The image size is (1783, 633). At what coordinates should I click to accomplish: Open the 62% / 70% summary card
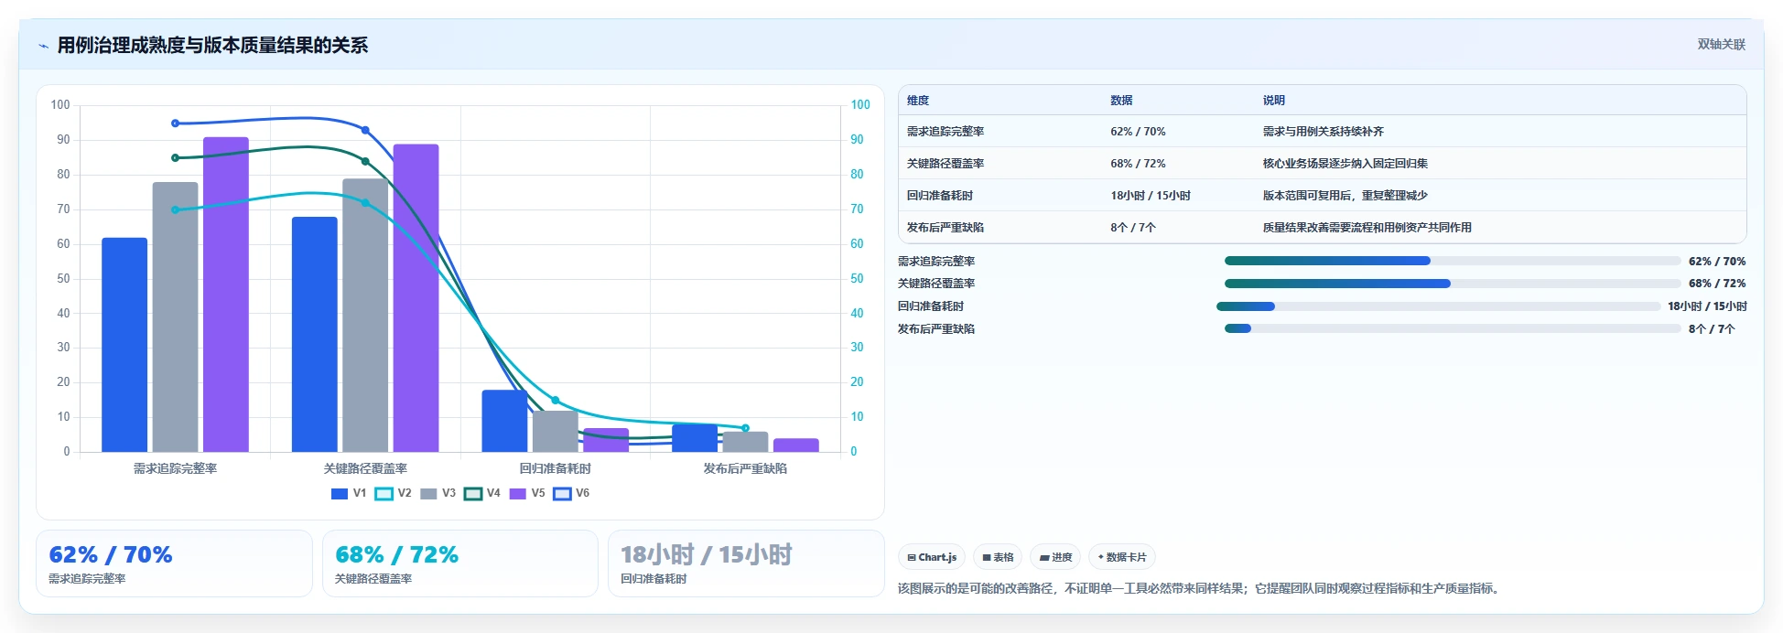(174, 563)
